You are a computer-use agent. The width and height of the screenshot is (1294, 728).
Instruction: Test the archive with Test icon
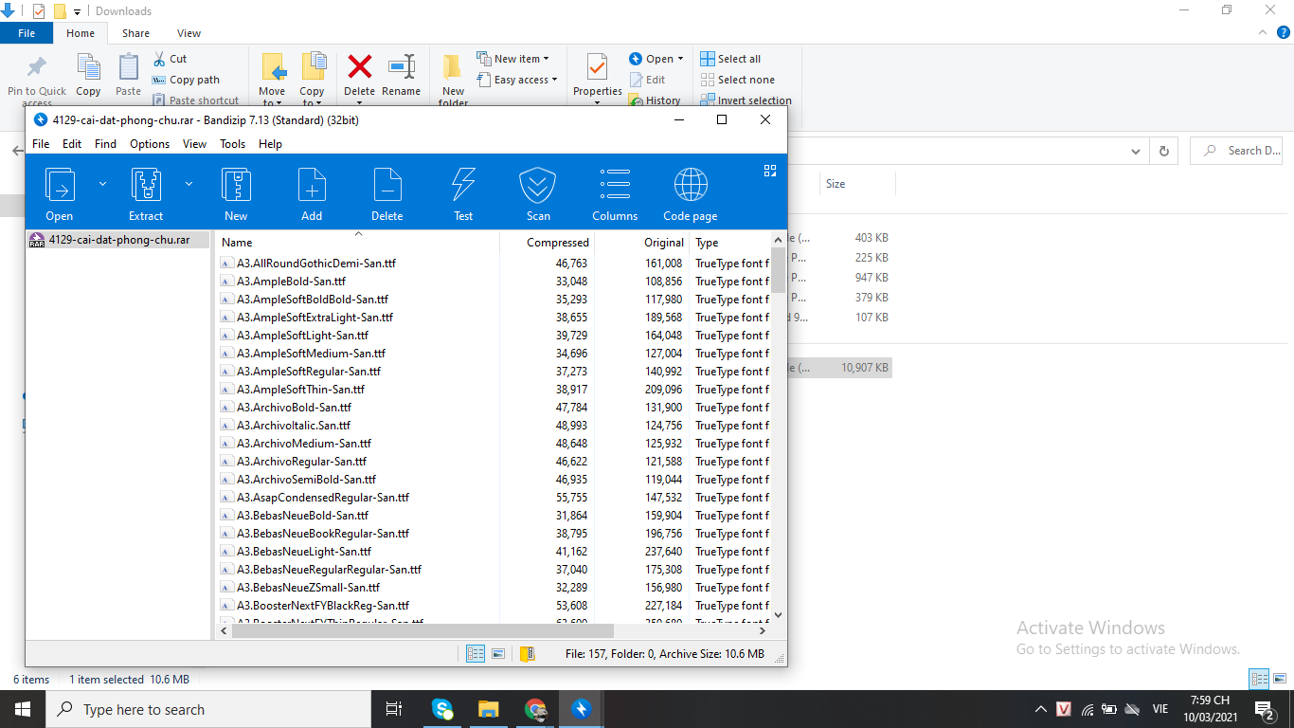(x=463, y=185)
